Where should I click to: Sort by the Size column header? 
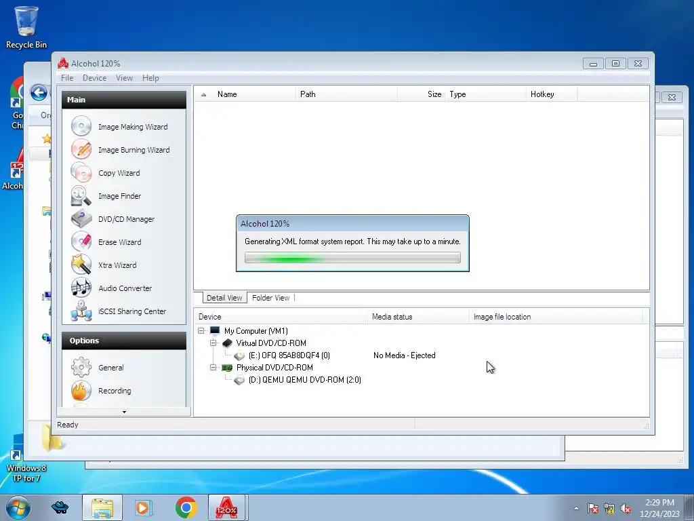[x=422, y=94]
